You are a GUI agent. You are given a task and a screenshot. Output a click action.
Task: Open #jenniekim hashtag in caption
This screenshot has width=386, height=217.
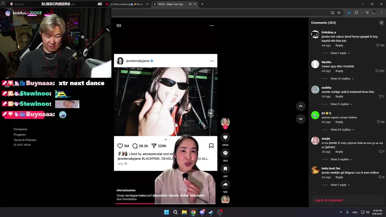(160, 196)
